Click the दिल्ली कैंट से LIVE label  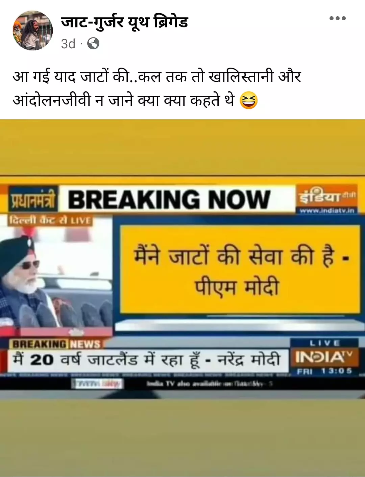point(50,221)
